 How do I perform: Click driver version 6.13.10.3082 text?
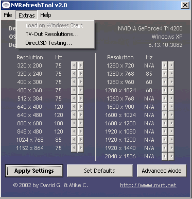pos(165,45)
